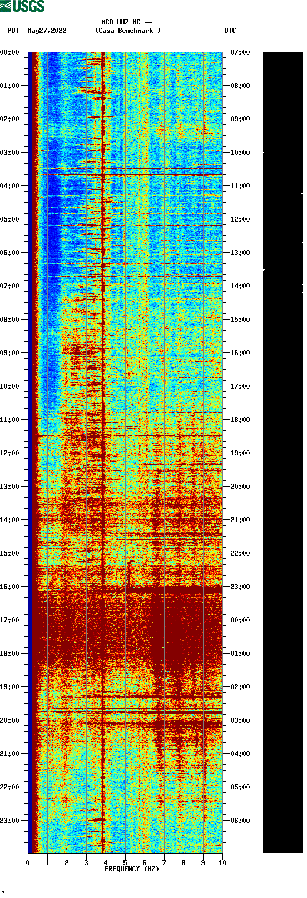Image resolution: width=307 pixels, height=898 pixels.
Task: Click '12:00' on the PDT time axis
Action: [10, 453]
